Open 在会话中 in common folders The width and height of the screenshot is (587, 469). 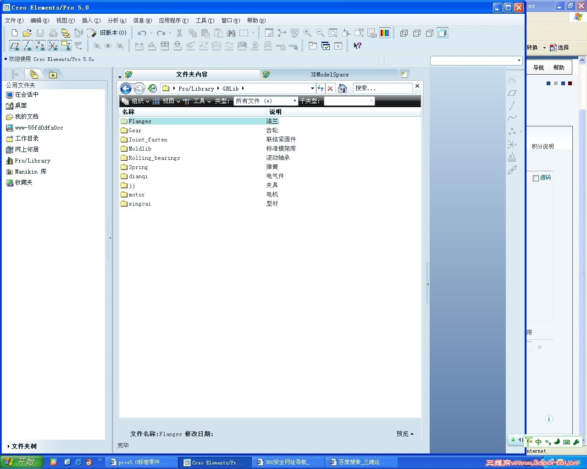pyautogui.click(x=22, y=95)
